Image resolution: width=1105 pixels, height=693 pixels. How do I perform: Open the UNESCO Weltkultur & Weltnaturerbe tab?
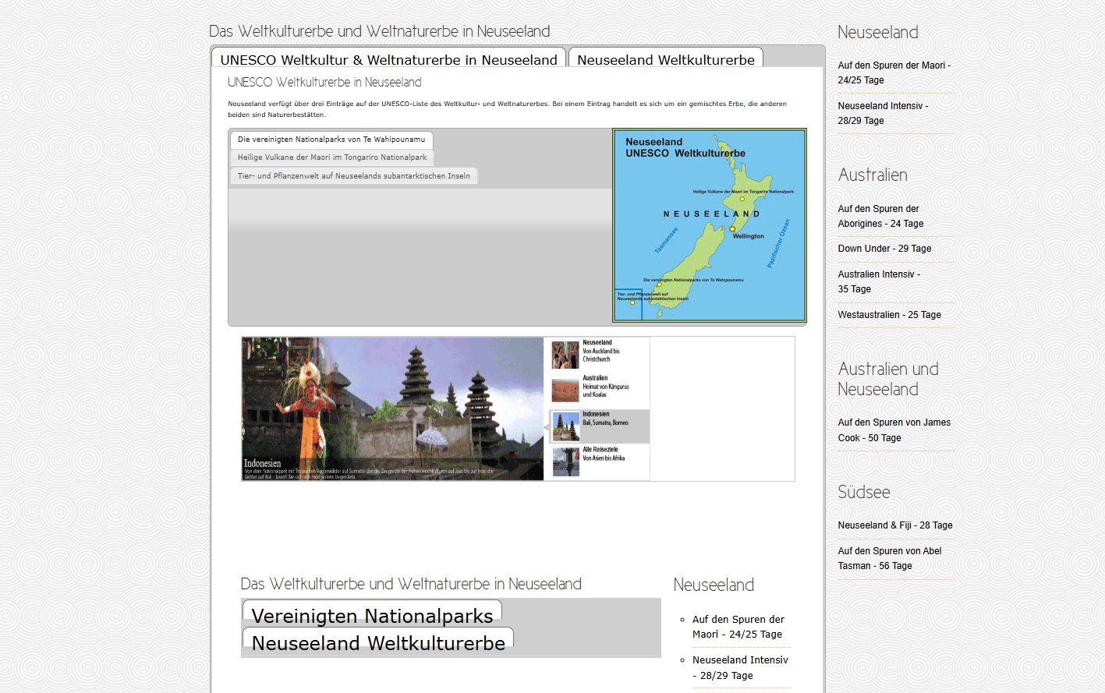(388, 59)
